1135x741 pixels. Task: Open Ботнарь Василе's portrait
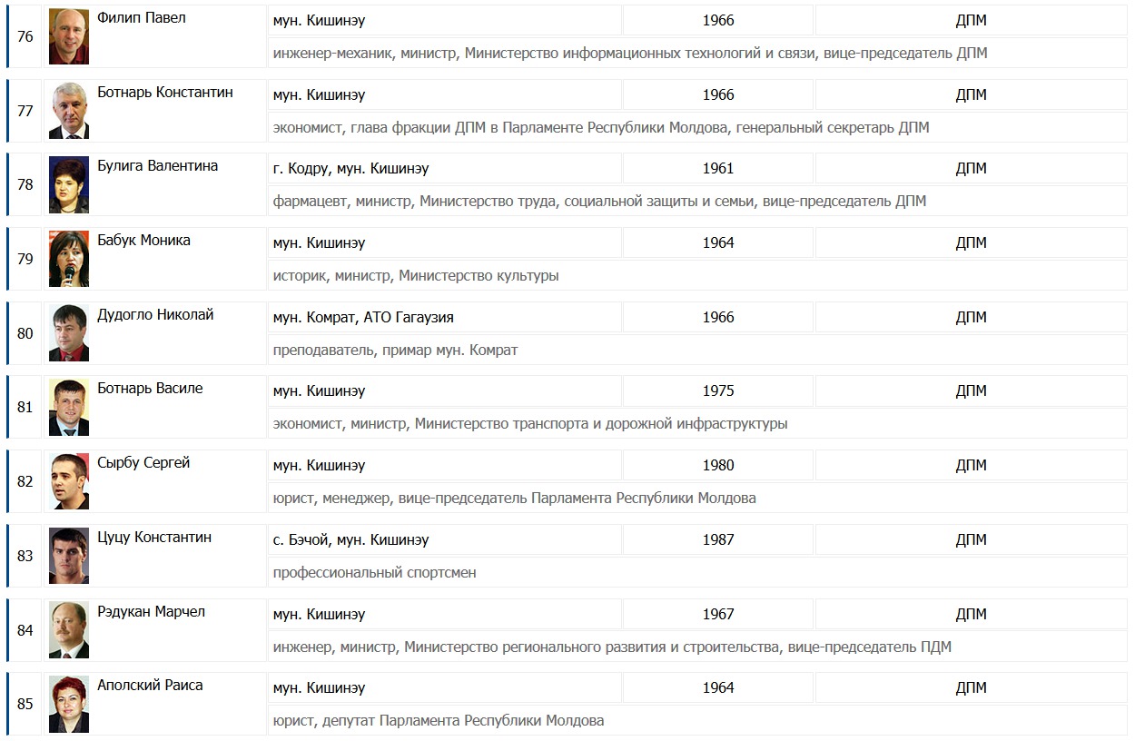pyautogui.click(x=69, y=407)
